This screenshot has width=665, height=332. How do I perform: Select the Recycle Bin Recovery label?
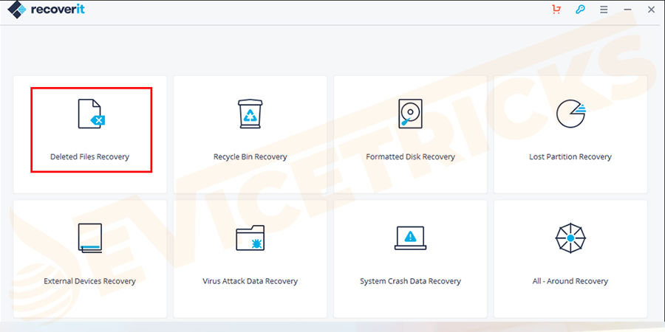click(x=250, y=156)
